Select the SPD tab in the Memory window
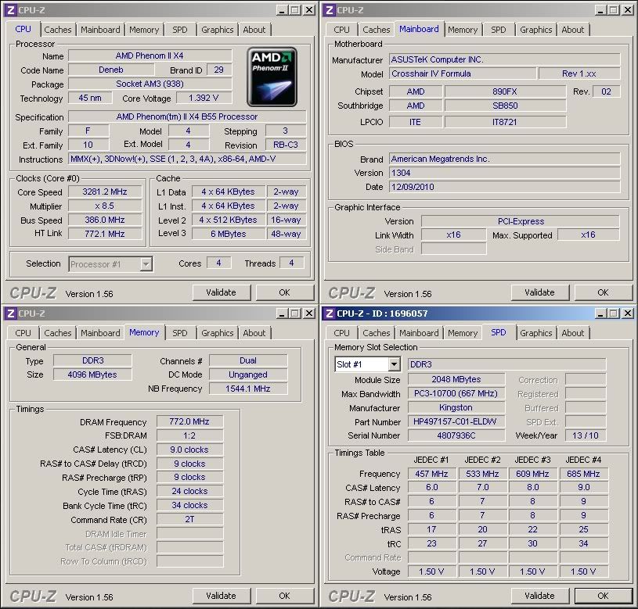 coord(180,333)
